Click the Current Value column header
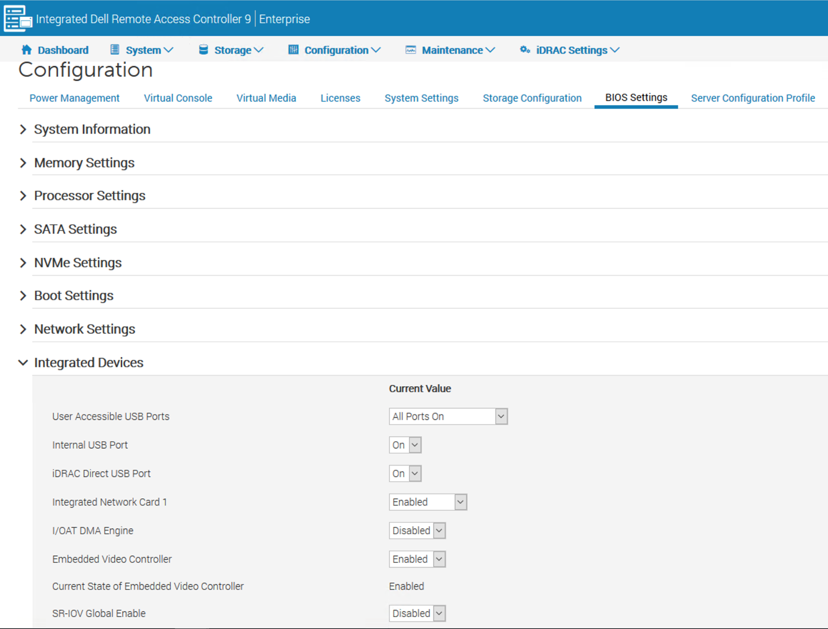Image resolution: width=828 pixels, height=629 pixels. (x=420, y=388)
